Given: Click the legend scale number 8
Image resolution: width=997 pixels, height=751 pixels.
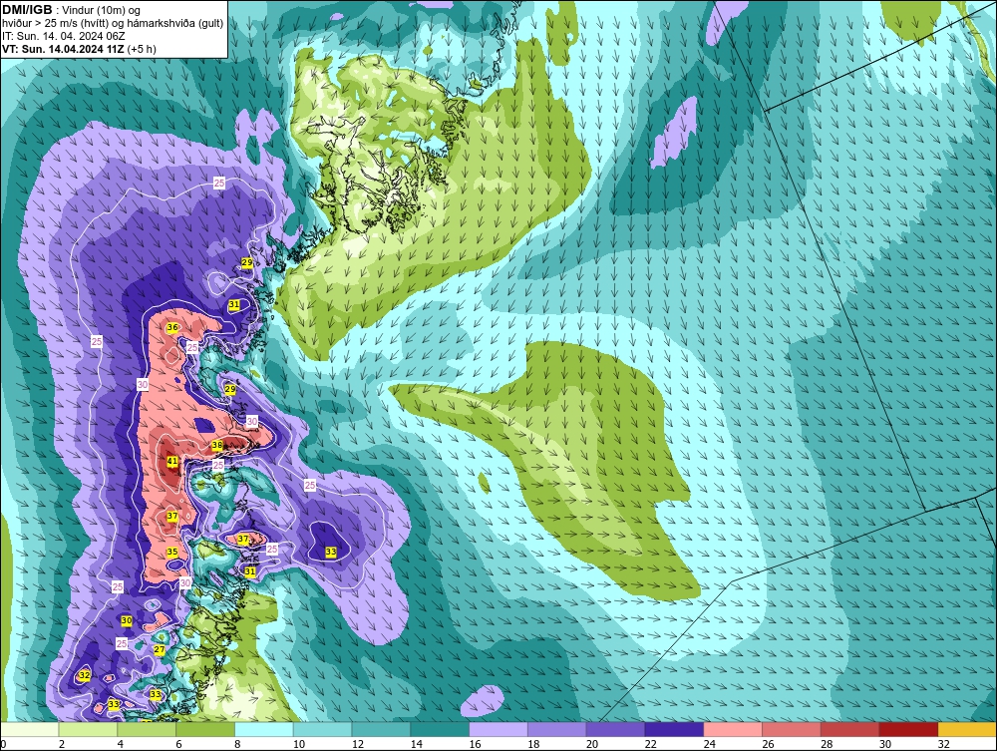Looking at the screenshot, I should tap(238, 744).
